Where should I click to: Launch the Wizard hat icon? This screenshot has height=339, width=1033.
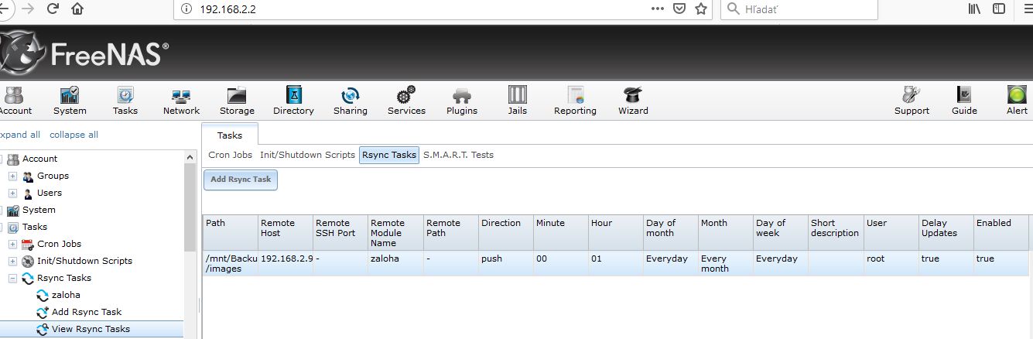tap(633, 95)
